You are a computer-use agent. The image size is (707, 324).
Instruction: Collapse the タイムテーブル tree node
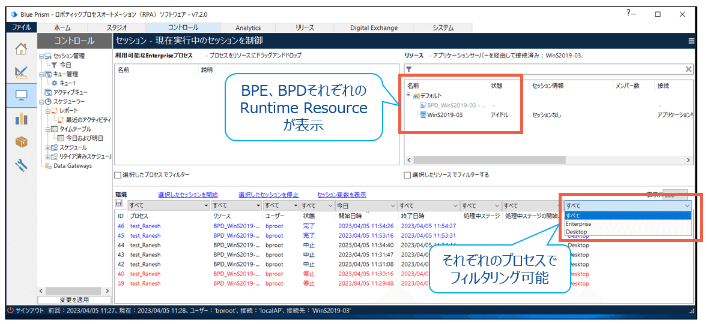coord(48,129)
